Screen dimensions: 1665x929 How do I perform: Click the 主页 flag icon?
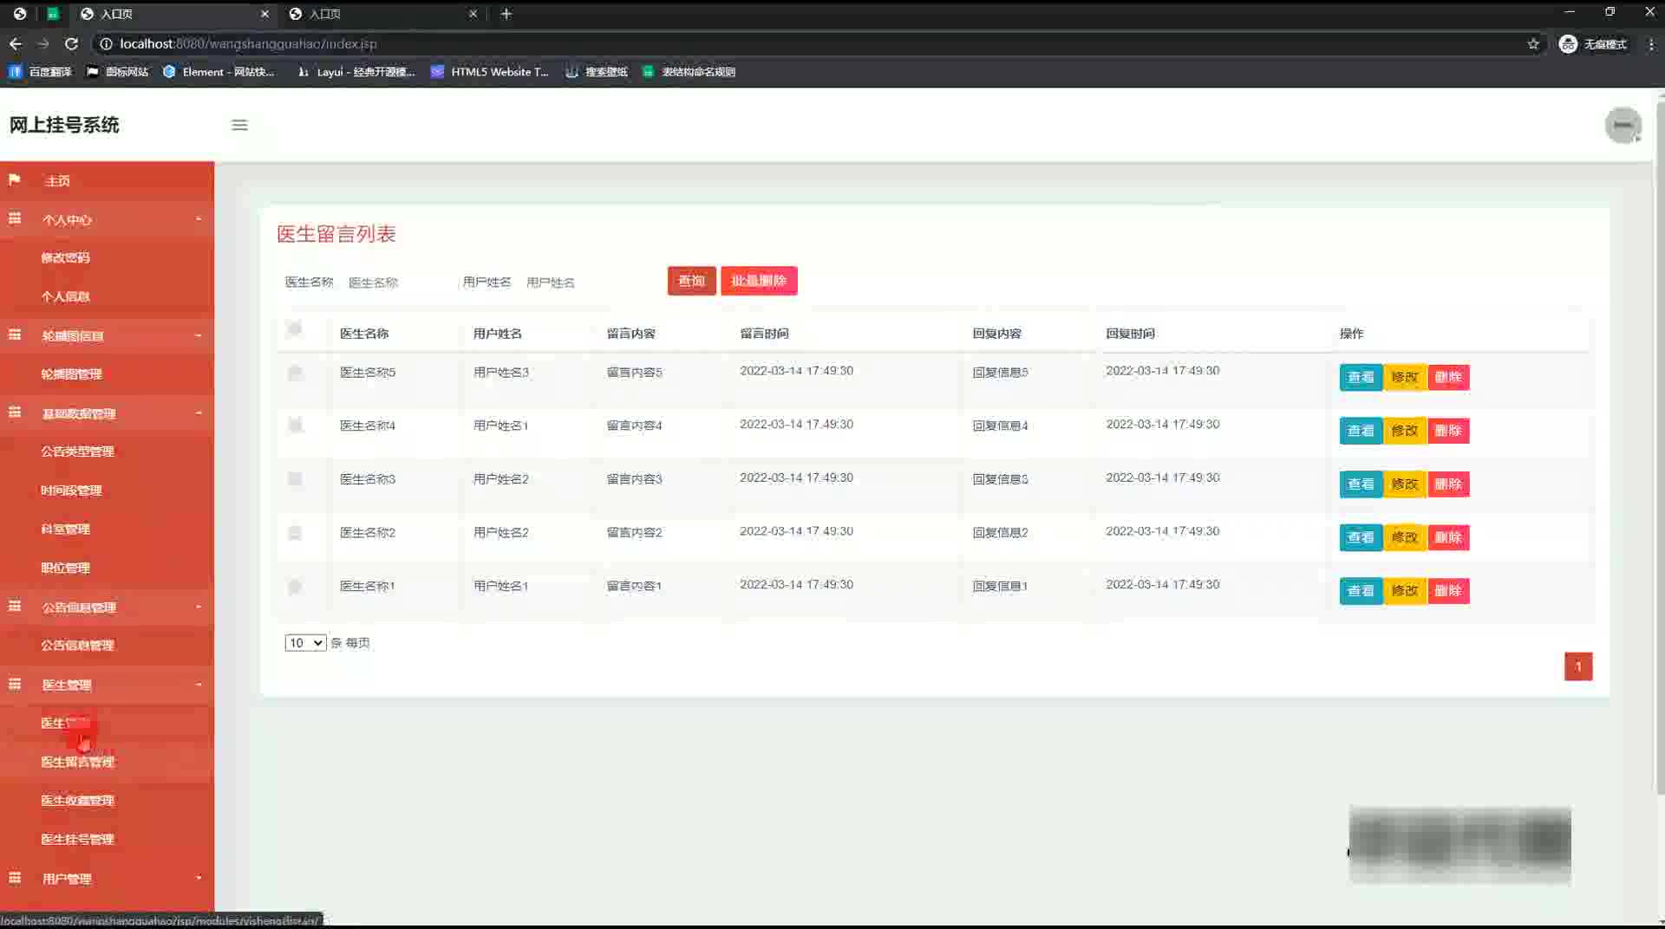[x=15, y=179]
